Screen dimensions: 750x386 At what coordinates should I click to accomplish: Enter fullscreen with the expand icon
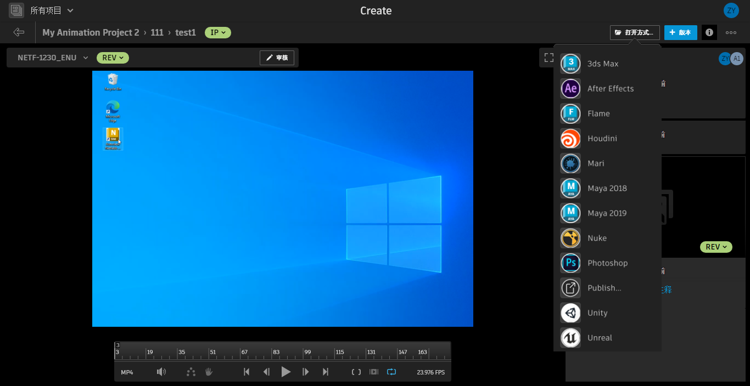(x=548, y=57)
